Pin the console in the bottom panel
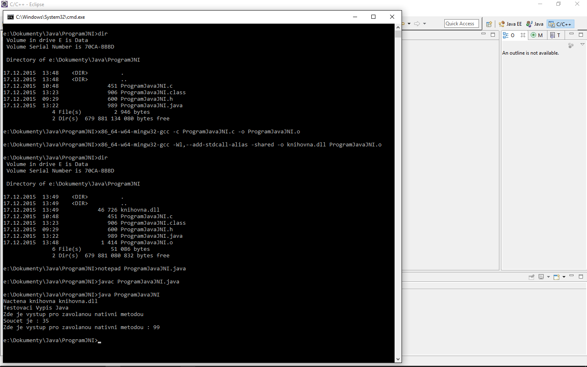This screenshot has width=587, height=367. click(x=532, y=277)
